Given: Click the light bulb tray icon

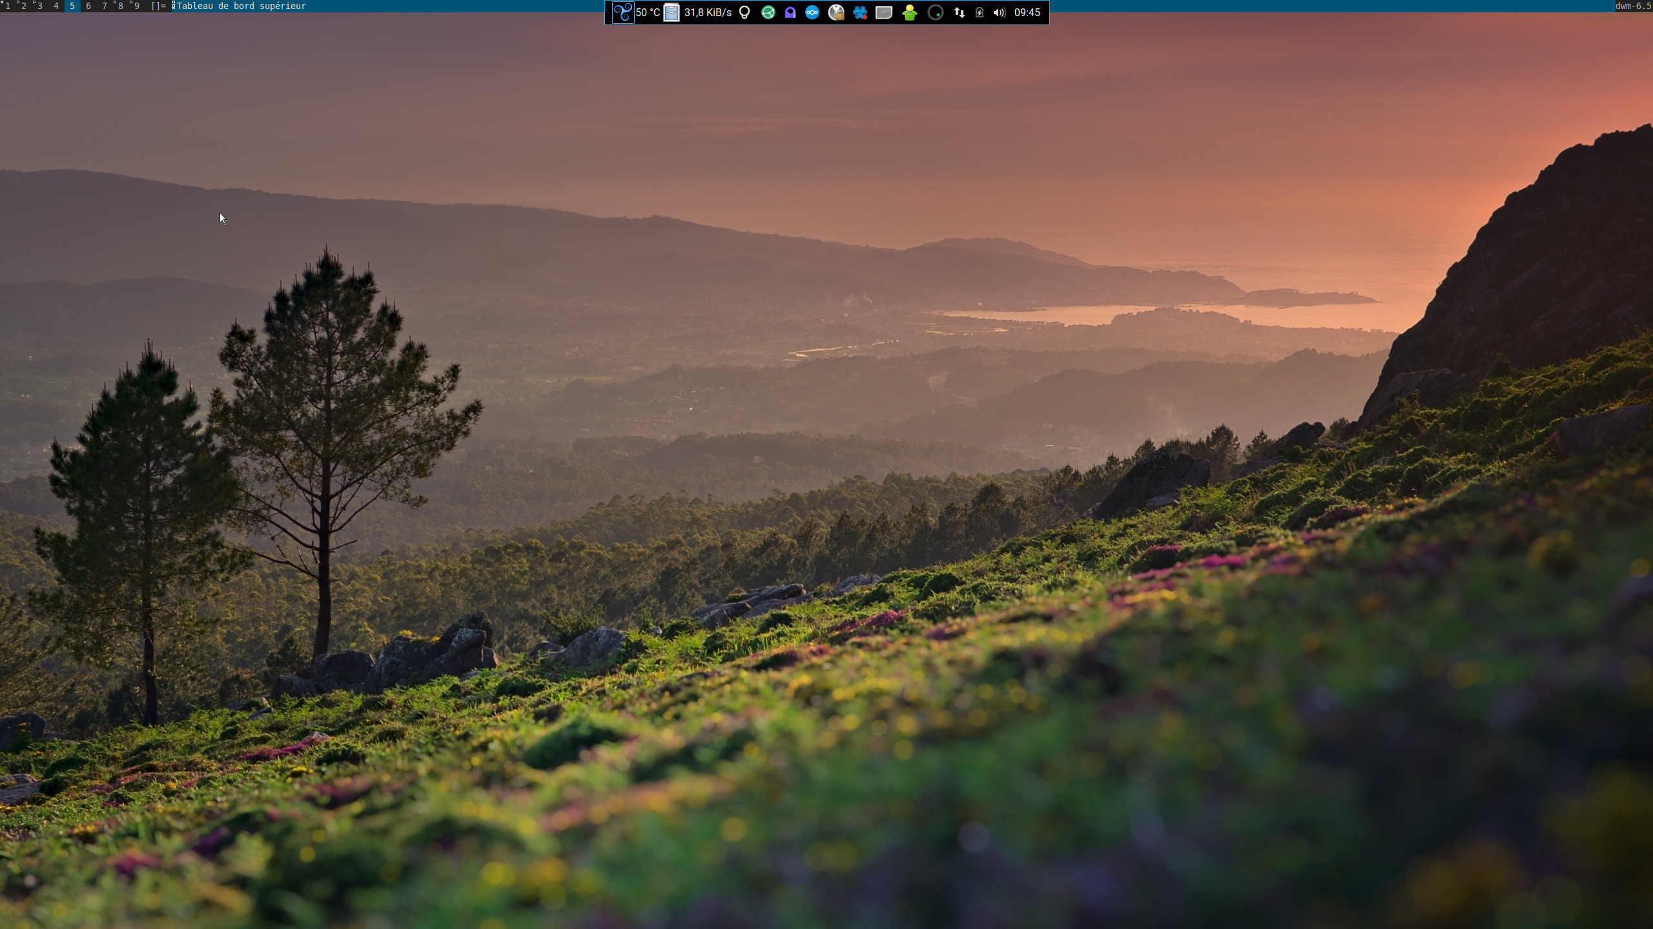Looking at the screenshot, I should click(x=744, y=12).
